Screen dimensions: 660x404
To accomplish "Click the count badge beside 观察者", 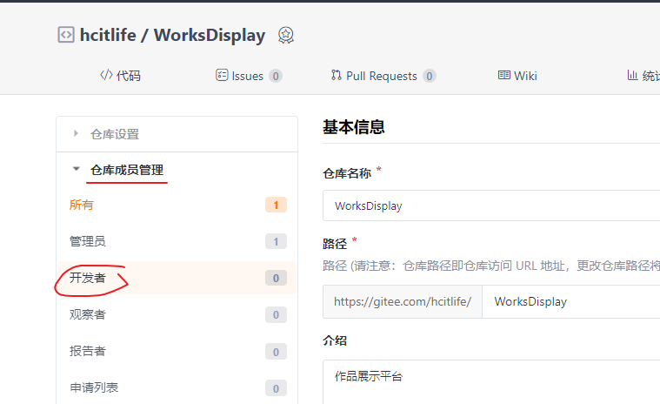I will 276,314.
